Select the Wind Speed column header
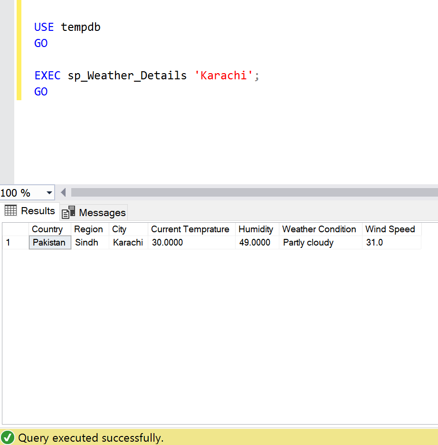The width and height of the screenshot is (438, 445). 390,229
